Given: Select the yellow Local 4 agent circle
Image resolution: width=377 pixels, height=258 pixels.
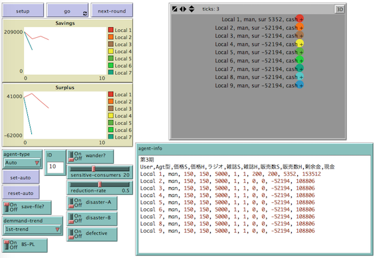Looking at the screenshot, I should (300, 43).
